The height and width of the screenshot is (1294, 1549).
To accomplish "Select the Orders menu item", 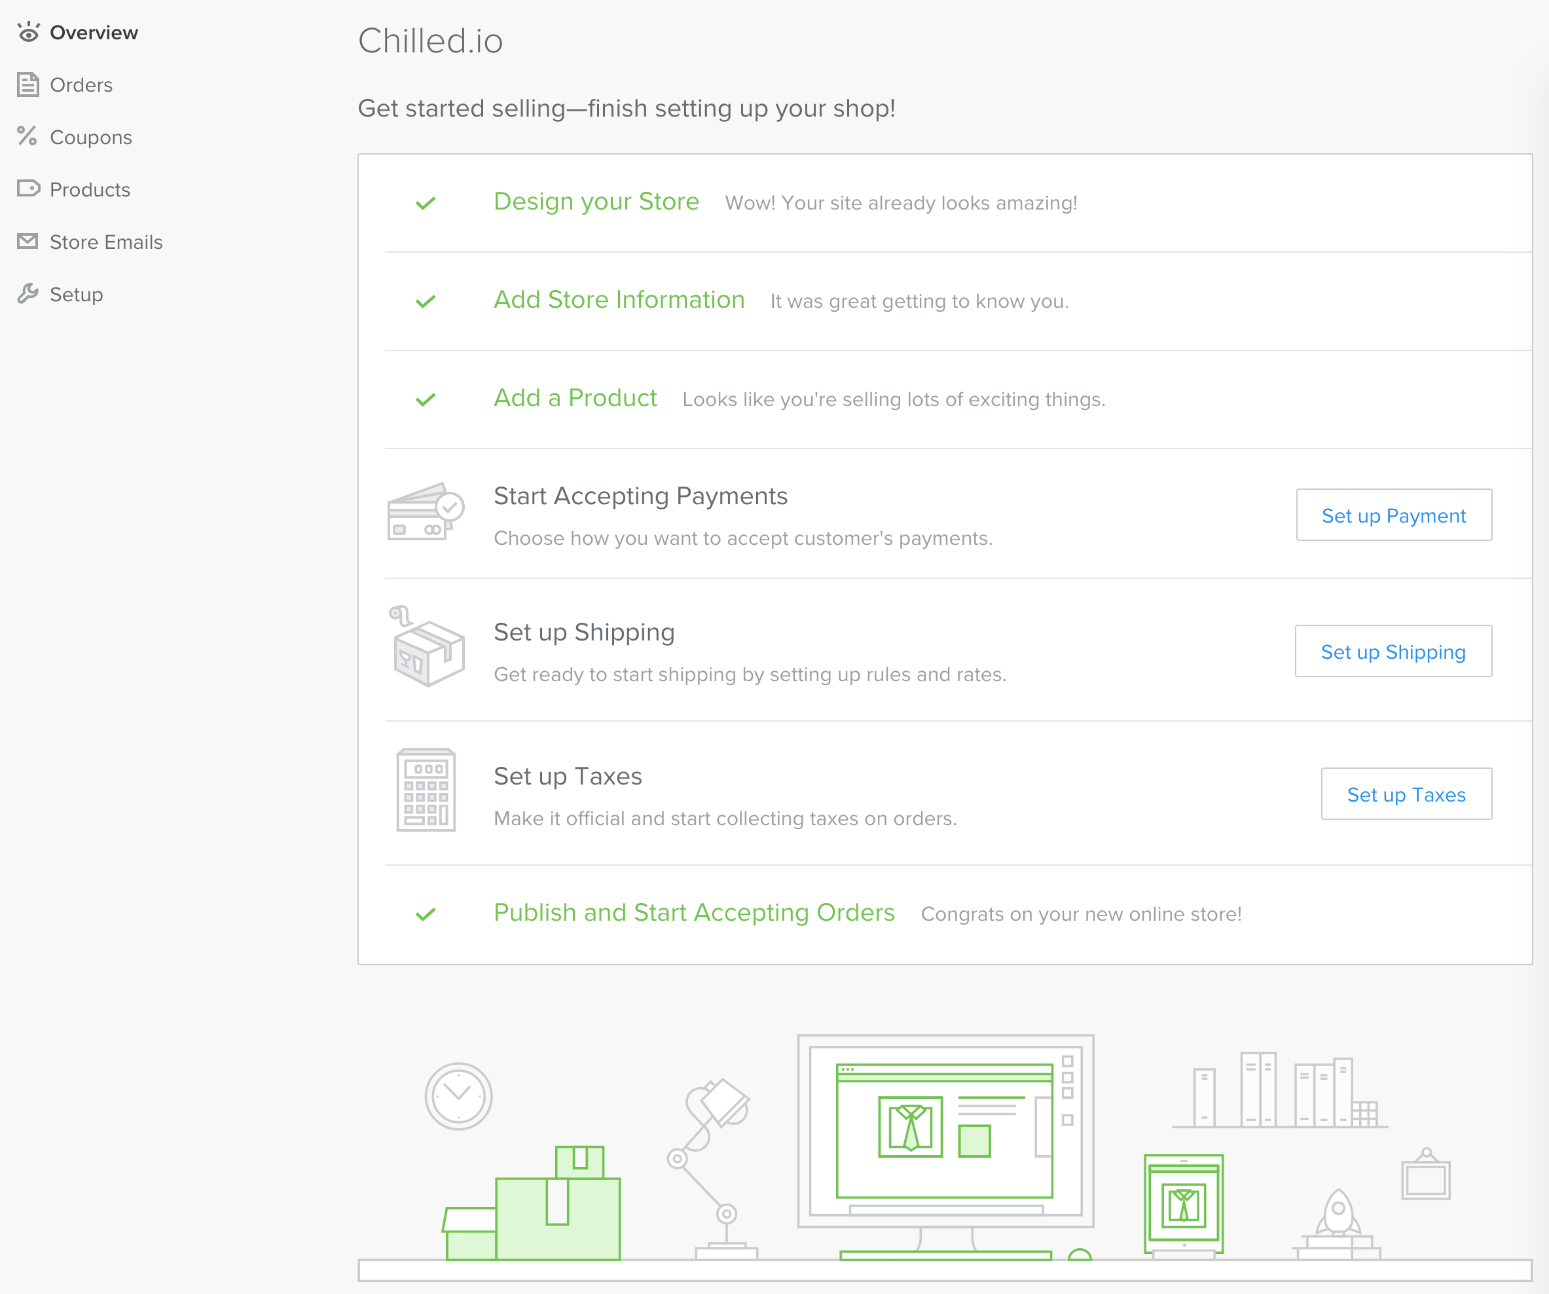I will pos(80,84).
